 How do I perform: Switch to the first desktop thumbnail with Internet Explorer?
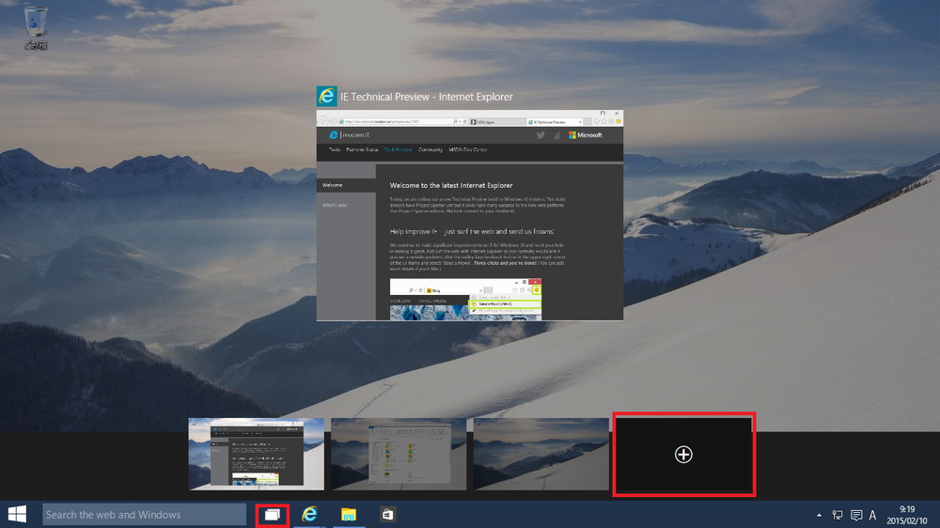(x=256, y=454)
